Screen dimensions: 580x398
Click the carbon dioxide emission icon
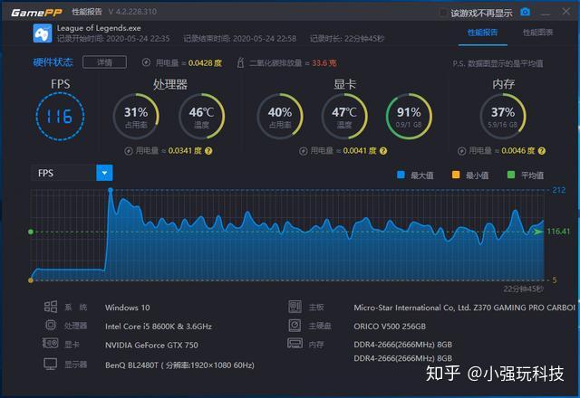tap(240, 62)
